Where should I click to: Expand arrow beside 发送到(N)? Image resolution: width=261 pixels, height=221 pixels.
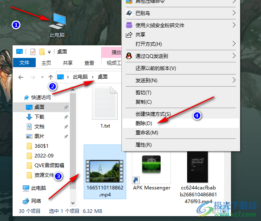pos(234,80)
